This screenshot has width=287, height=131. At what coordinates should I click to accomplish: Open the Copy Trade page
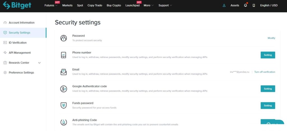click(x=95, y=5)
